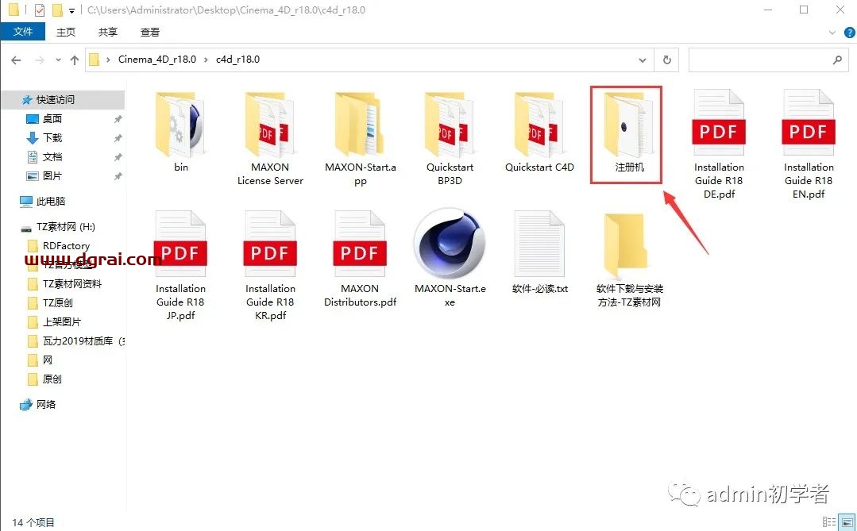Expand the ribbon with the chevron
The image size is (857, 531).
click(832, 33)
